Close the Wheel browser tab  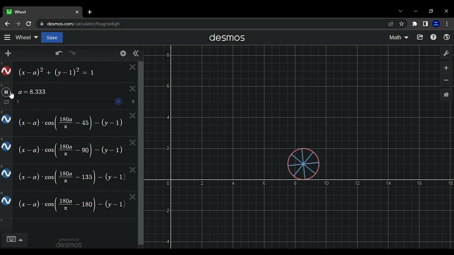point(77,12)
